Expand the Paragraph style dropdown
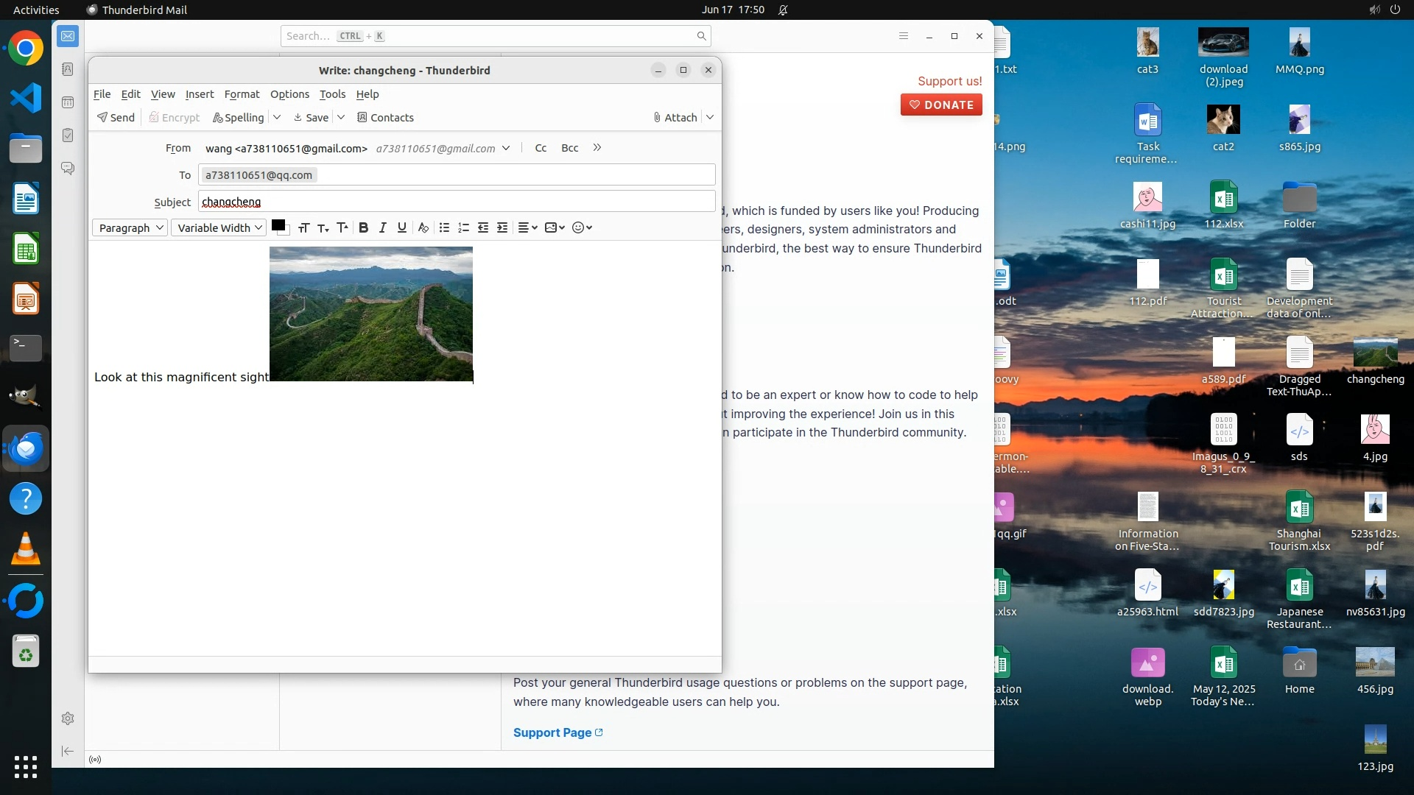1414x795 pixels. 130,228
